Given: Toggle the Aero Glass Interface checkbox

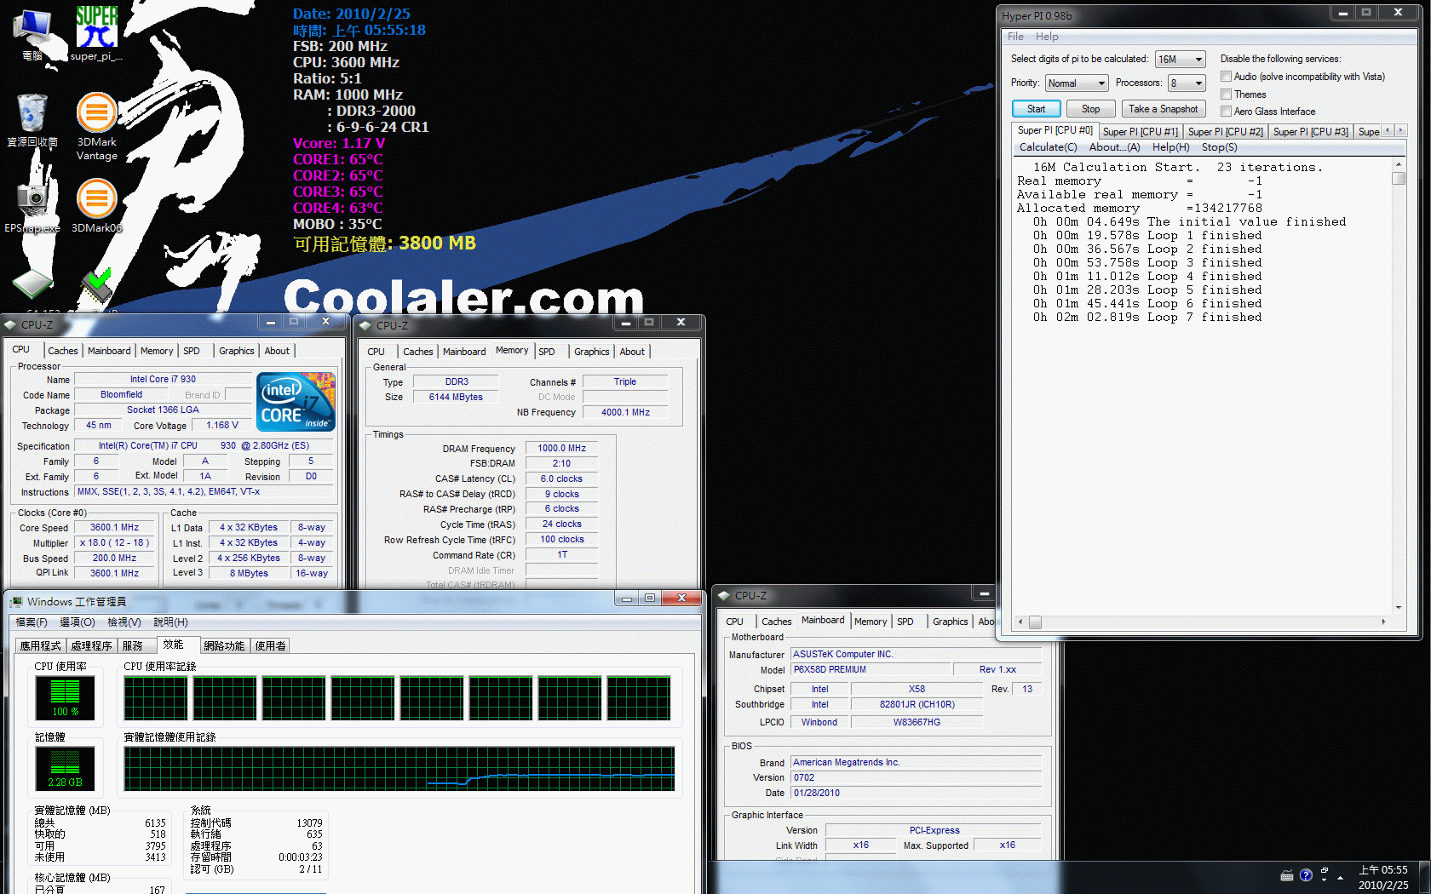Looking at the screenshot, I should click(x=1227, y=112).
